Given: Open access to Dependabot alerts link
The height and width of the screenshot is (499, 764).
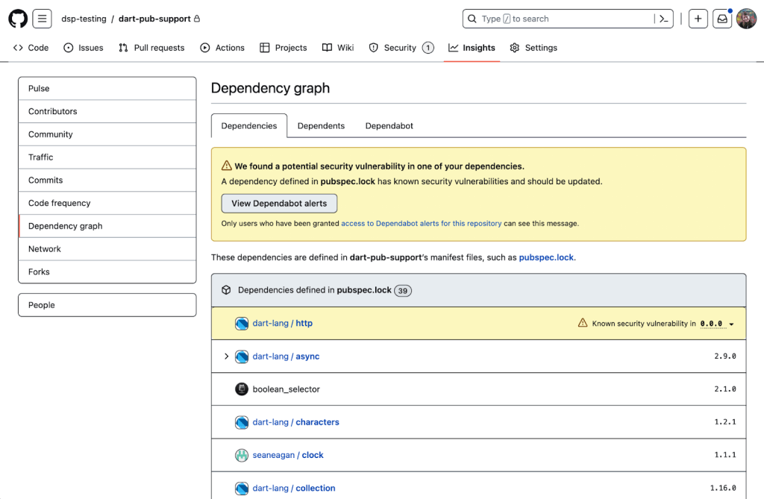Looking at the screenshot, I should (421, 224).
